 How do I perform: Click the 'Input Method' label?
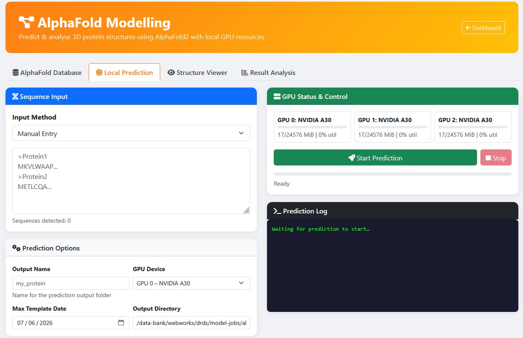pos(34,117)
